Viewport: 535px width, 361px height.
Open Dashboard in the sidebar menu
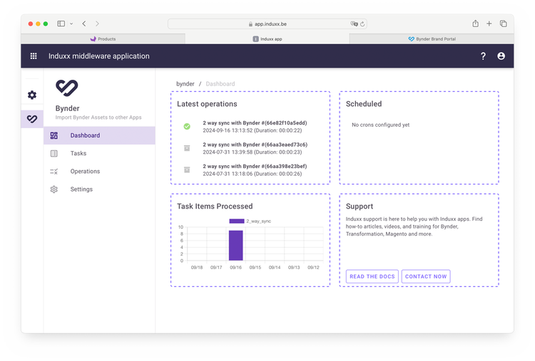(x=99, y=135)
